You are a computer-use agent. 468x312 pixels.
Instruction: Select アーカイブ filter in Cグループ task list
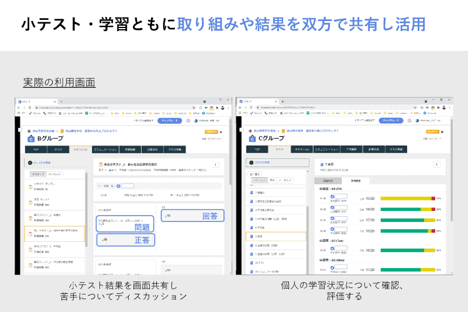tap(285, 180)
